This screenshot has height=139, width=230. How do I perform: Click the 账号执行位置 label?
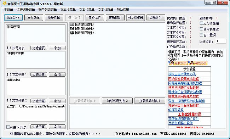(x=177, y=23)
